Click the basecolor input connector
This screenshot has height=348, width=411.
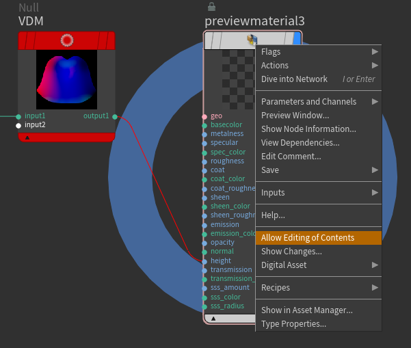point(204,126)
